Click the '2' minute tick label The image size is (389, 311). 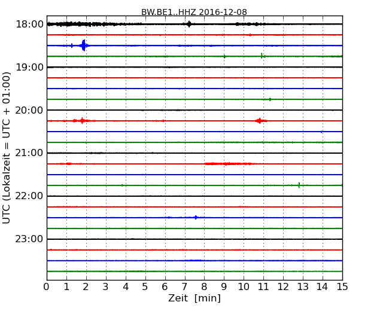tap(86, 287)
